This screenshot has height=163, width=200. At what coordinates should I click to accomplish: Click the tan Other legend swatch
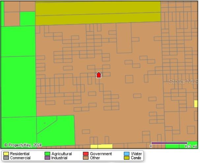(x=86, y=158)
